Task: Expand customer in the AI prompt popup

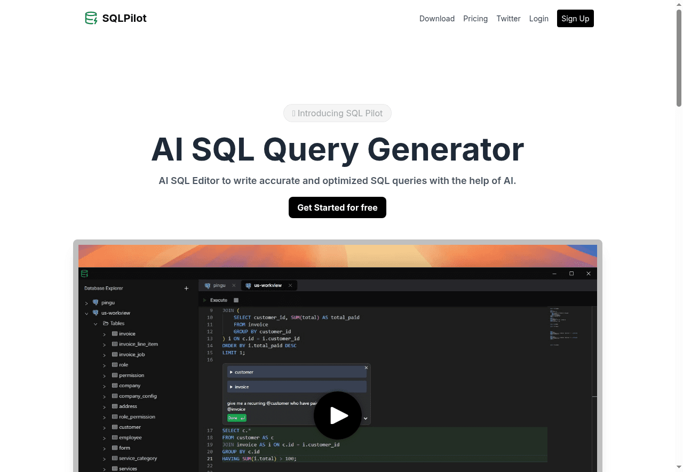Action: pyautogui.click(x=232, y=372)
